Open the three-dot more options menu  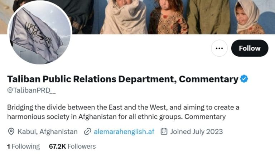tap(219, 48)
